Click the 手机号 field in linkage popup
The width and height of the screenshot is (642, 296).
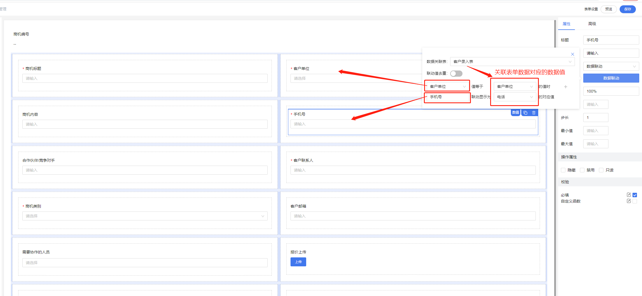[x=448, y=97]
